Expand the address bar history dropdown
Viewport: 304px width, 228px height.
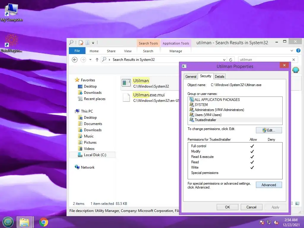click(x=224, y=60)
